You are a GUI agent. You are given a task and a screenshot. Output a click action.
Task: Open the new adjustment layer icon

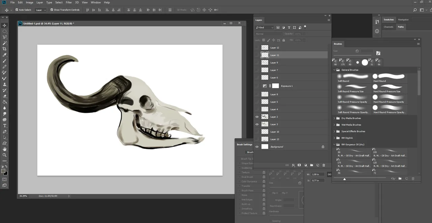tap(305, 165)
